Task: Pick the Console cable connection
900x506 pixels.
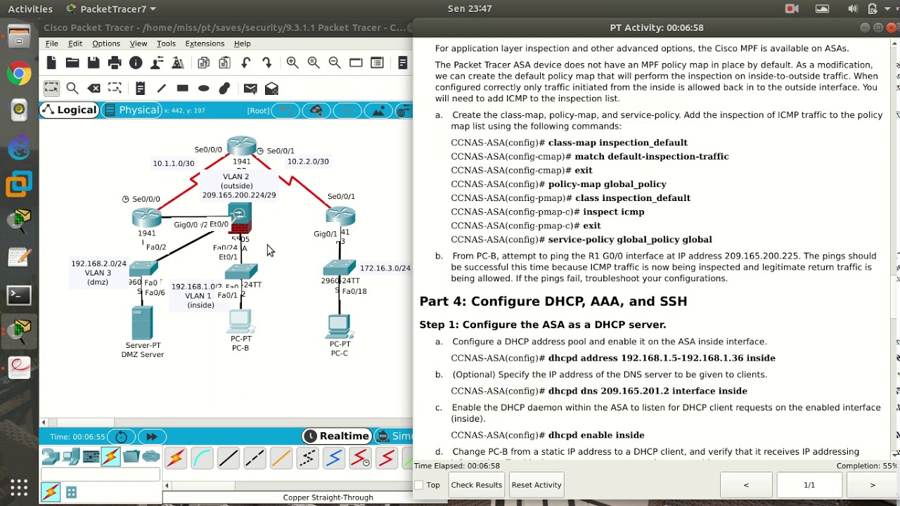Action: (x=202, y=459)
